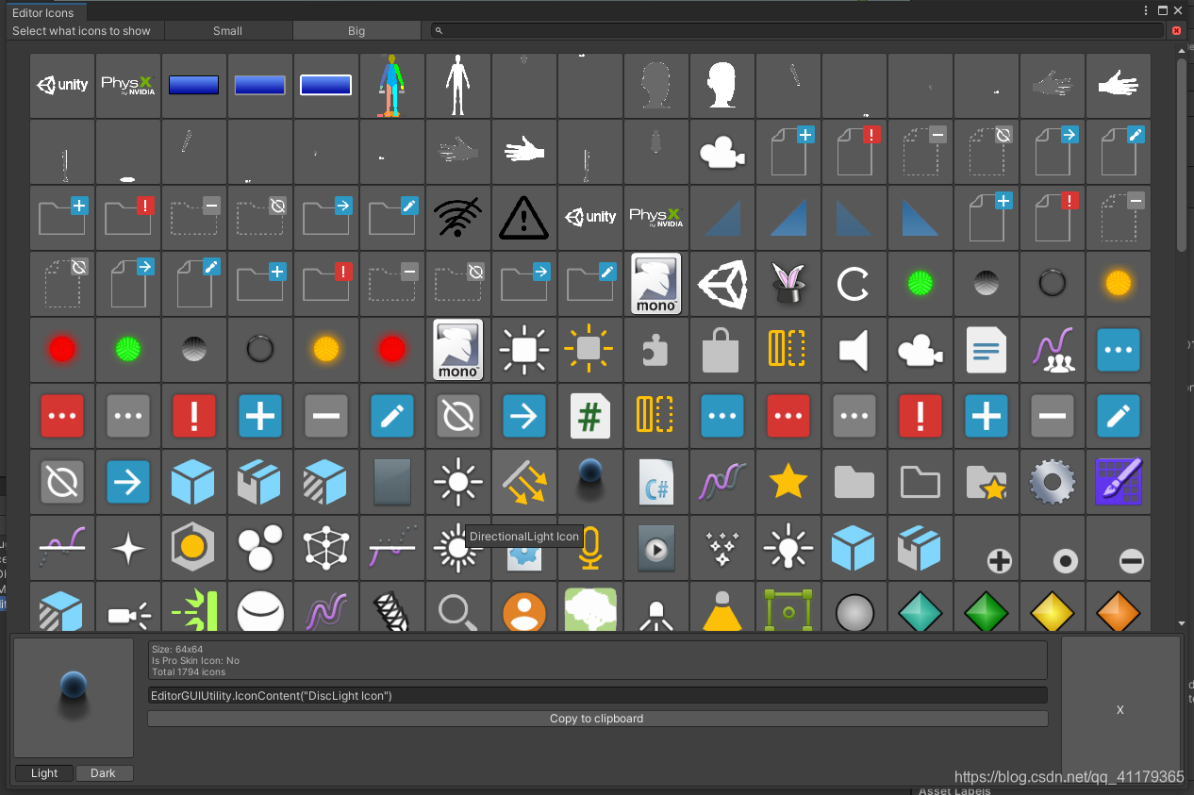Select the white speaker audio icon

coord(854,350)
